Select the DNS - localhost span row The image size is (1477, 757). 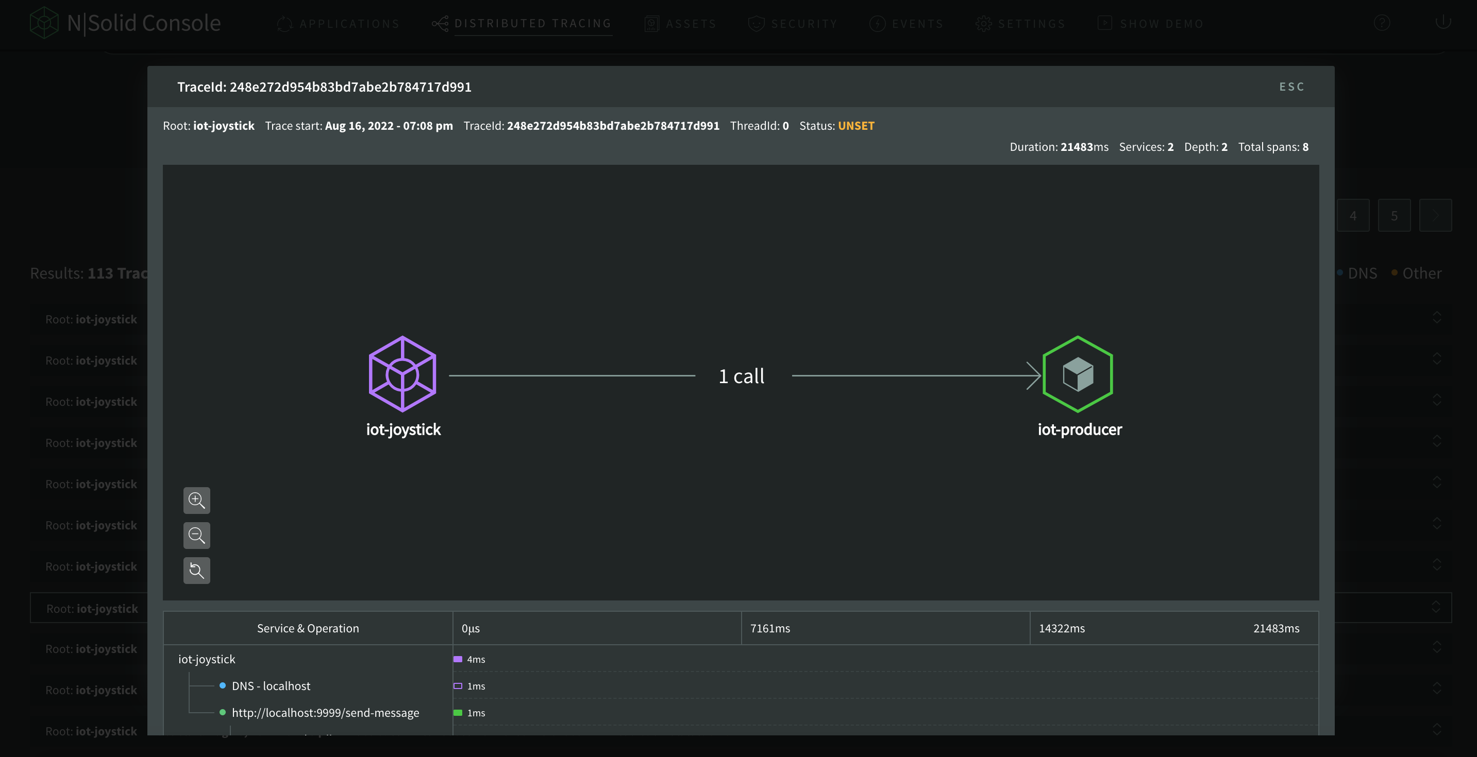pyautogui.click(x=271, y=686)
